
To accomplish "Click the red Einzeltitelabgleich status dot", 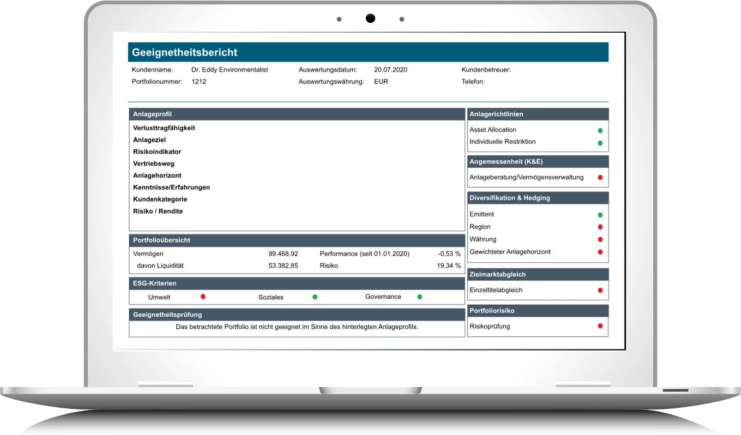I will 600,290.
